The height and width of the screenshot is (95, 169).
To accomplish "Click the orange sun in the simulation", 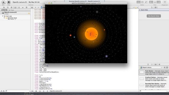I will pos(91,34).
